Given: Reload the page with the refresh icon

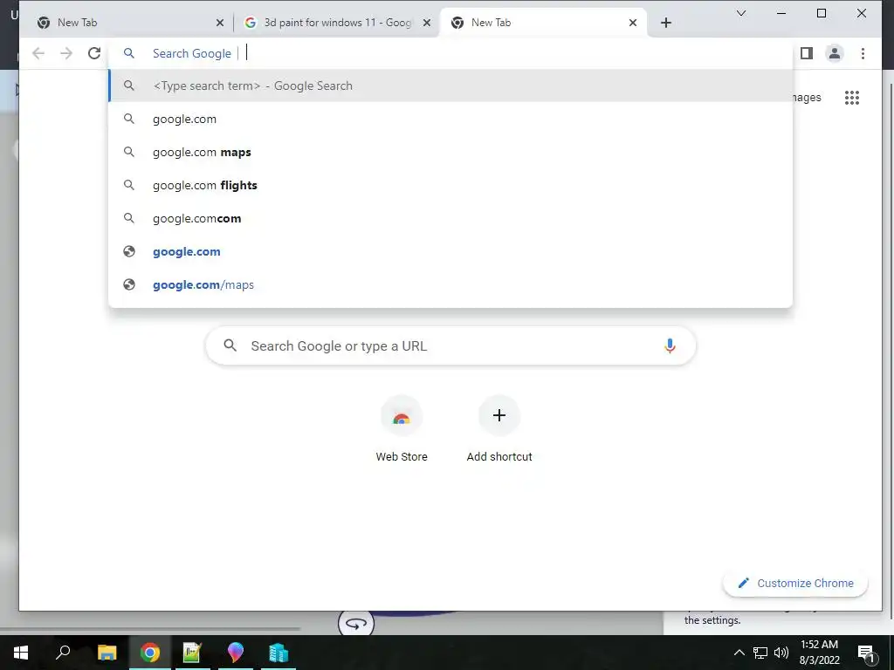Looking at the screenshot, I should coord(94,53).
